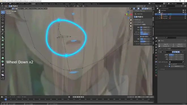Open the Edit Mode selector dropdown
Image resolution: width=187 pixels, height=105 pixels.
(x=6, y=8)
